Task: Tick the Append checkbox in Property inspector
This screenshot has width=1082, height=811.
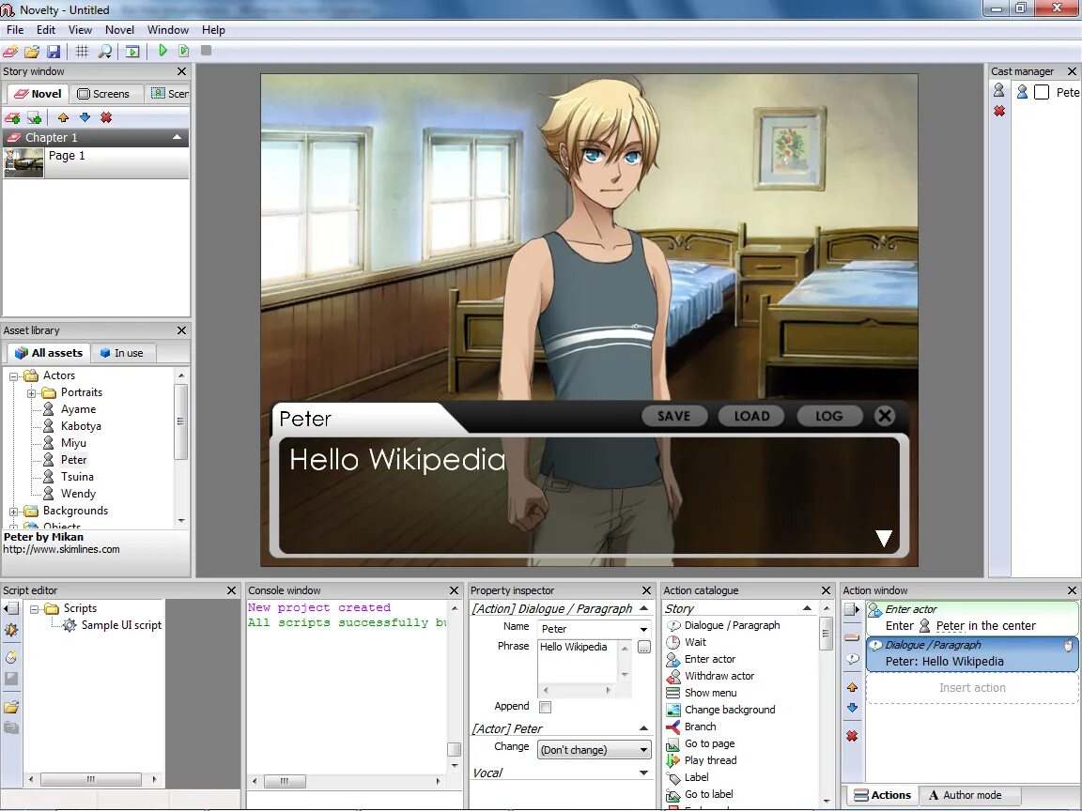Action: click(545, 707)
